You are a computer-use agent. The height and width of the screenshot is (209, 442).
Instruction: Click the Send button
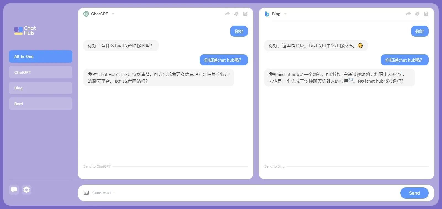coord(414,193)
